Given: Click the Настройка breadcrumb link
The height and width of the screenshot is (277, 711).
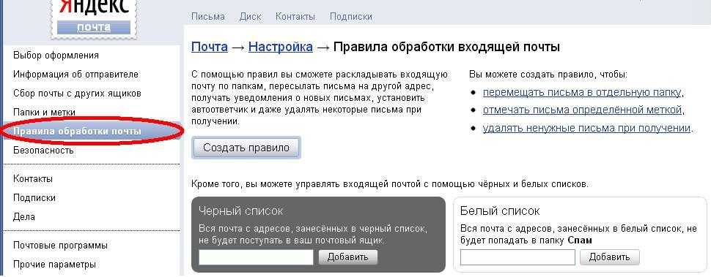Looking at the screenshot, I should (x=280, y=47).
